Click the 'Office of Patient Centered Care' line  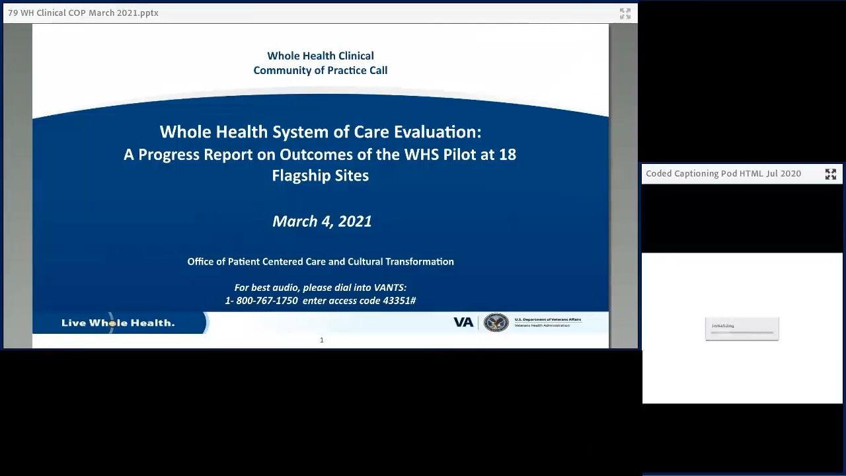coord(321,262)
